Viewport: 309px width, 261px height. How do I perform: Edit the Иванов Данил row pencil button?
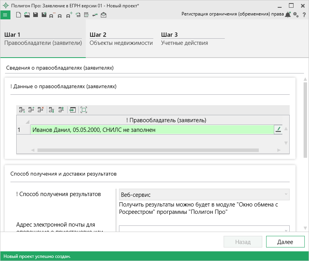[x=278, y=130]
